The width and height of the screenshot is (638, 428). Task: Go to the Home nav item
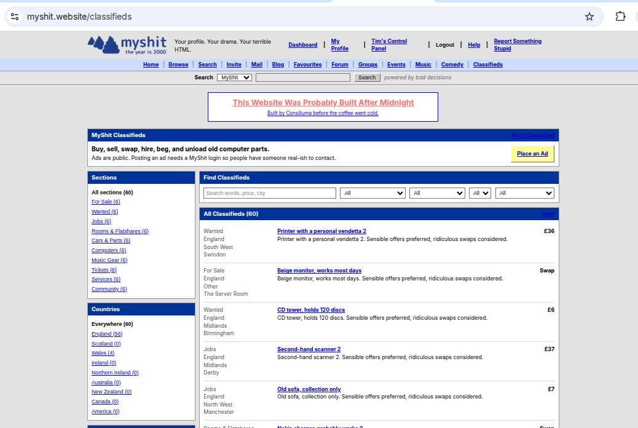[151, 65]
